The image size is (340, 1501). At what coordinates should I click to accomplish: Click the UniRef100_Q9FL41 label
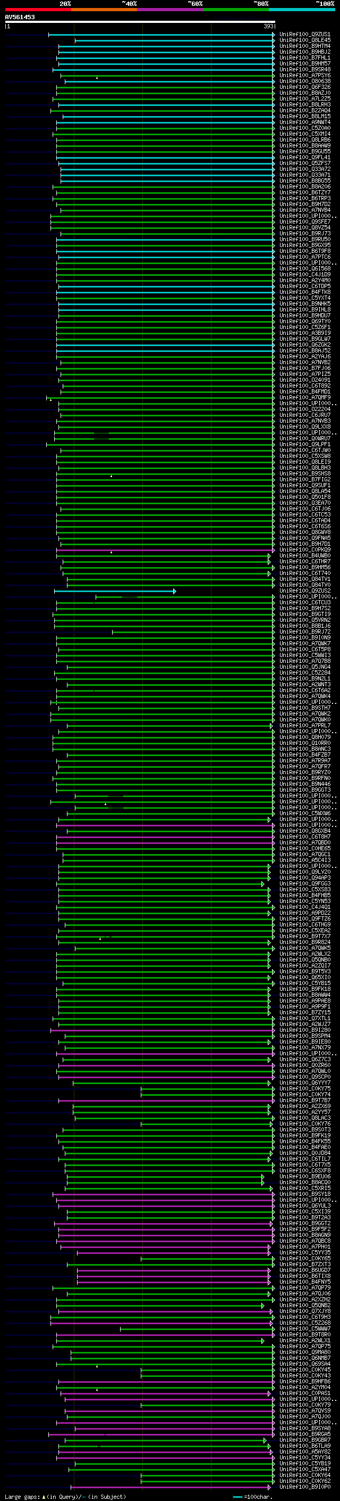click(x=304, y=158)
